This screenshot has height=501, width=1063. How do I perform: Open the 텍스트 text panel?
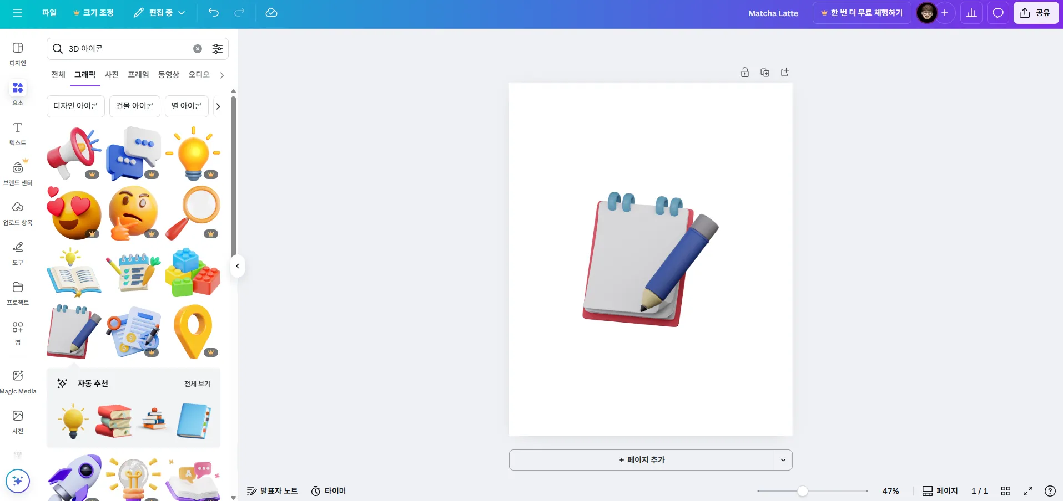point(18,134)
